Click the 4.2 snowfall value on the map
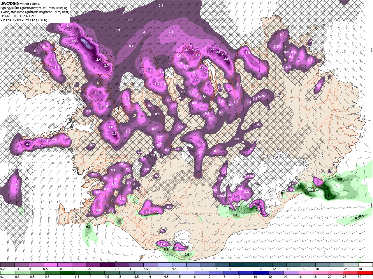The height and width of the screenshot is (279, 373). [83, 40]
